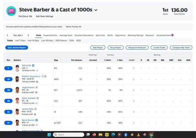This screenshot has height=138, width=196.
Task: Click the stadium icon next to 7:07 pm vs WSH
Action: [x=37, y=82]
